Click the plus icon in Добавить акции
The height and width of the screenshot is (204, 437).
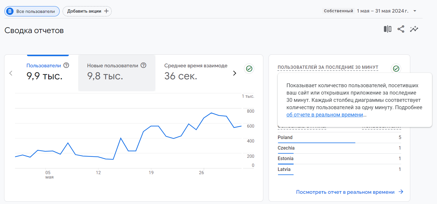click(106, 11)
